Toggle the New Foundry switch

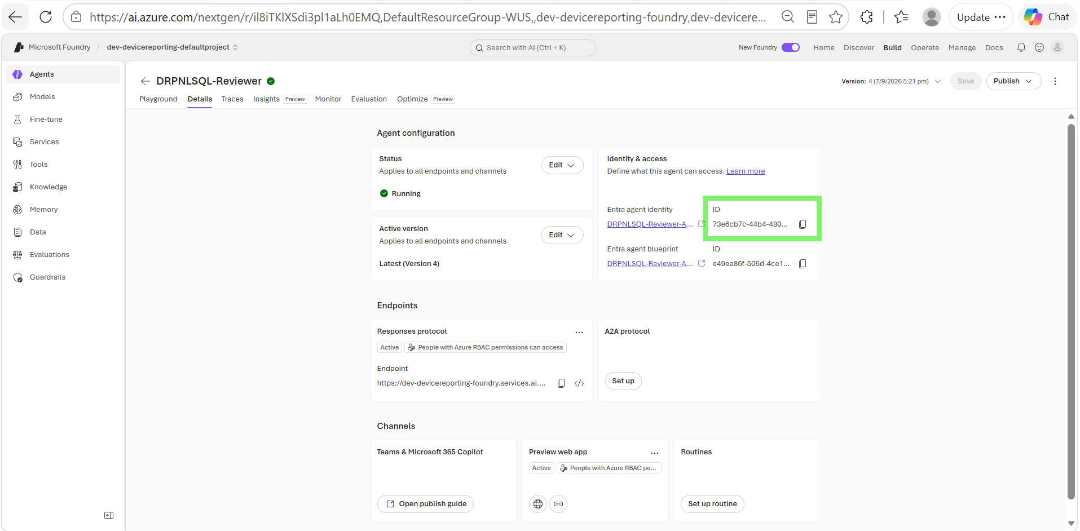791,47
